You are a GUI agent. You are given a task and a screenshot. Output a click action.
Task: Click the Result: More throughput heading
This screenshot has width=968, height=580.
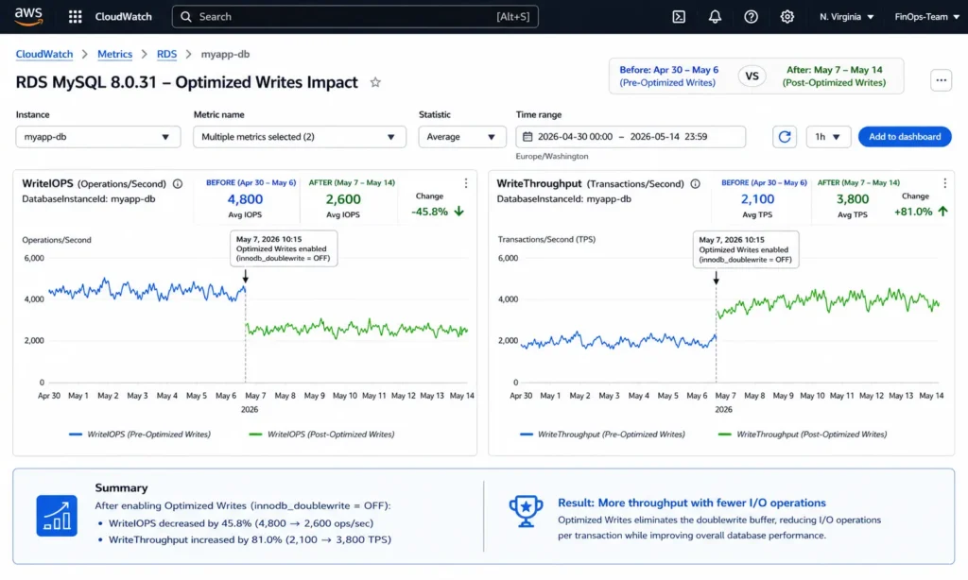691,503
